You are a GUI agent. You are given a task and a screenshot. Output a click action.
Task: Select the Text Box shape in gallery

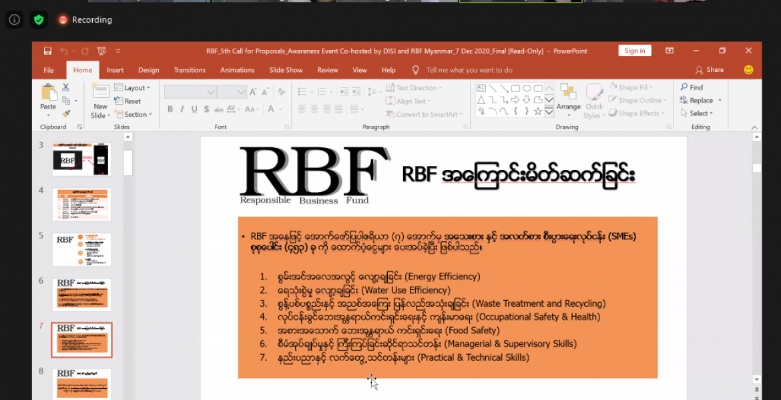481,88
